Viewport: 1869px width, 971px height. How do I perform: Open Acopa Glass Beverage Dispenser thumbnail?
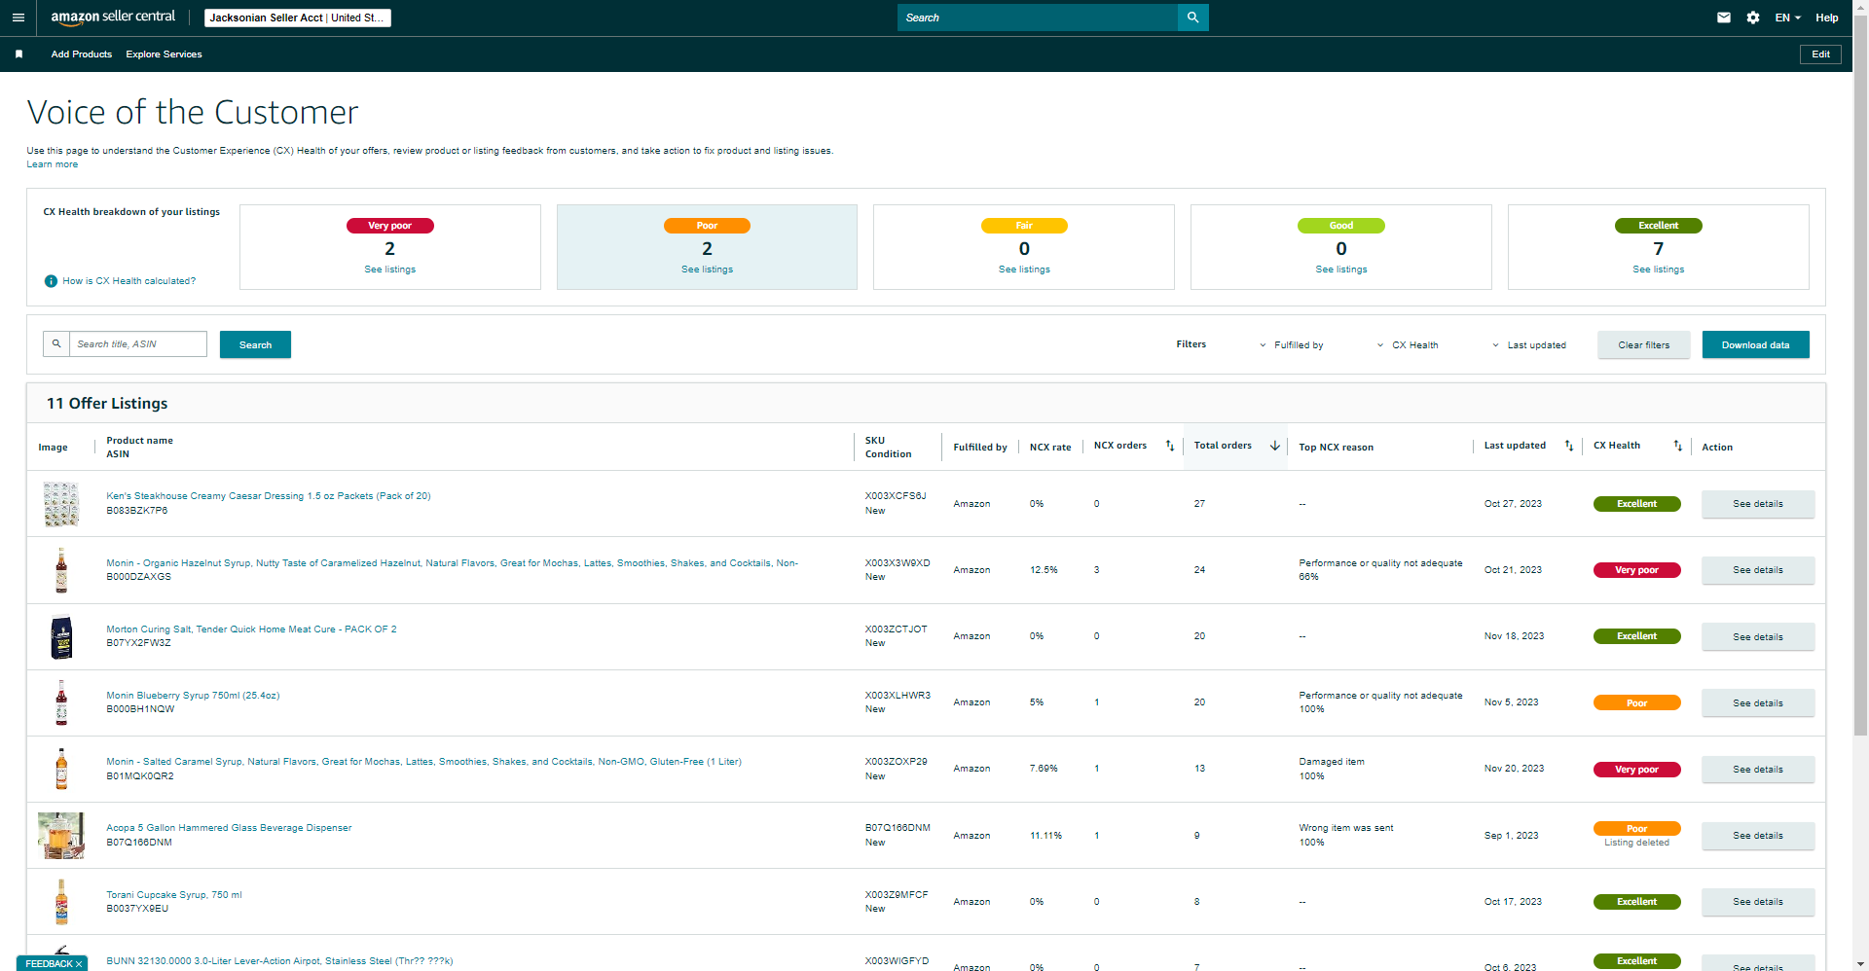pyautogui.click(x=61, y=836)
